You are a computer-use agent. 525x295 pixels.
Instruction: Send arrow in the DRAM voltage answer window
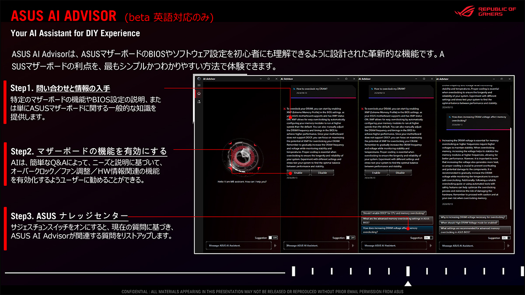click(x=509, y=246)
